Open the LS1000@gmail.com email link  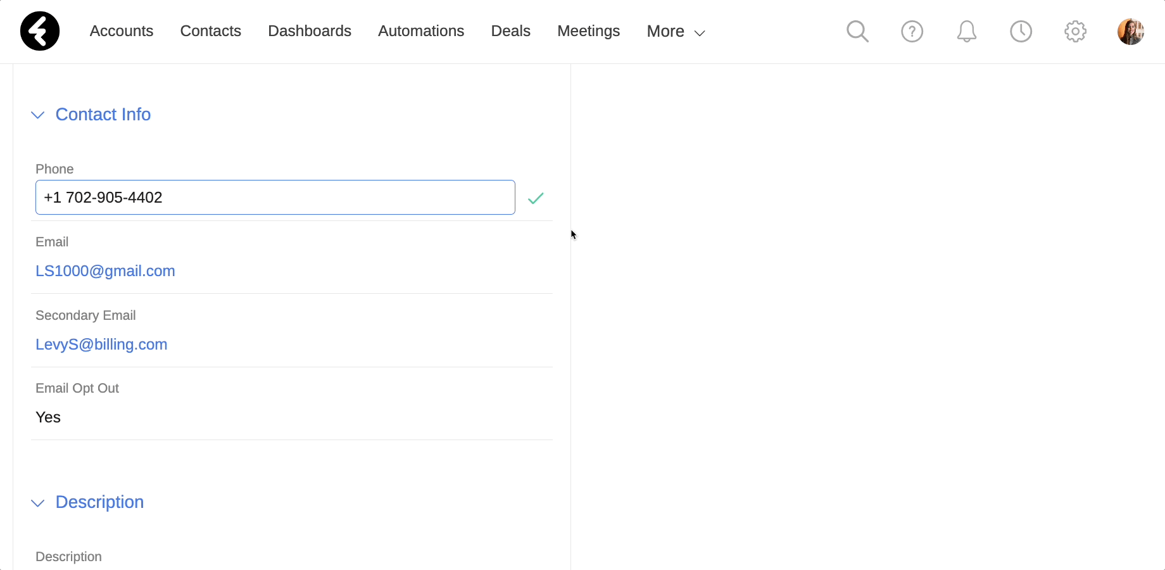(x=105, y=271)
